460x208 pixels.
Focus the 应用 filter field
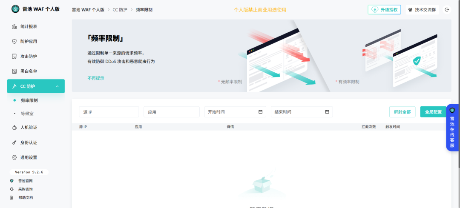click(x=172, y=112)
